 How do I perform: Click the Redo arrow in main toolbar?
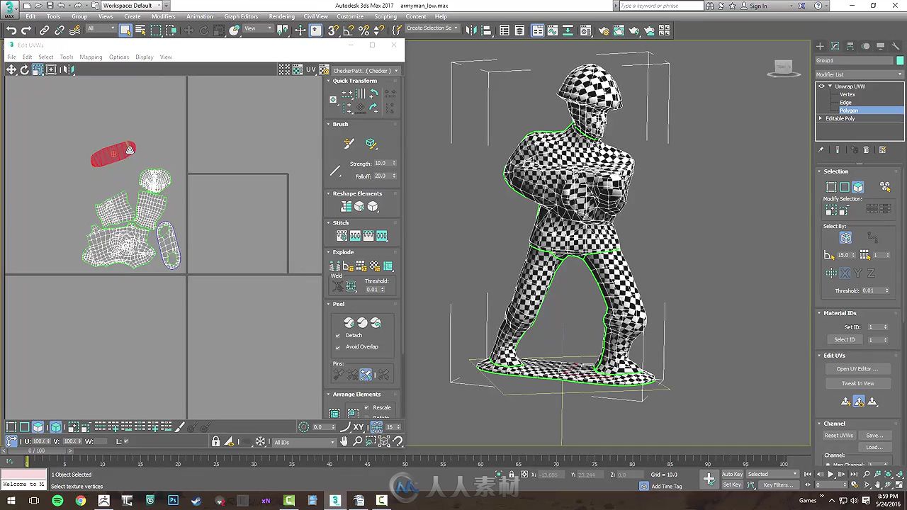click(26, 30)
